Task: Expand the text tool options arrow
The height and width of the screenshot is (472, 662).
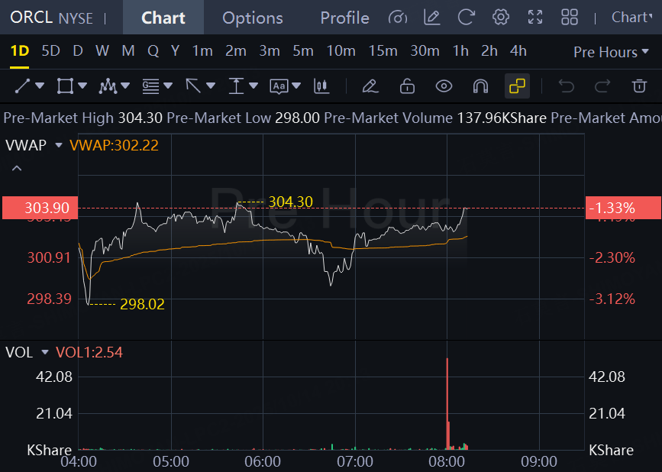Action: pyautogui.click(x=296, y=86)
